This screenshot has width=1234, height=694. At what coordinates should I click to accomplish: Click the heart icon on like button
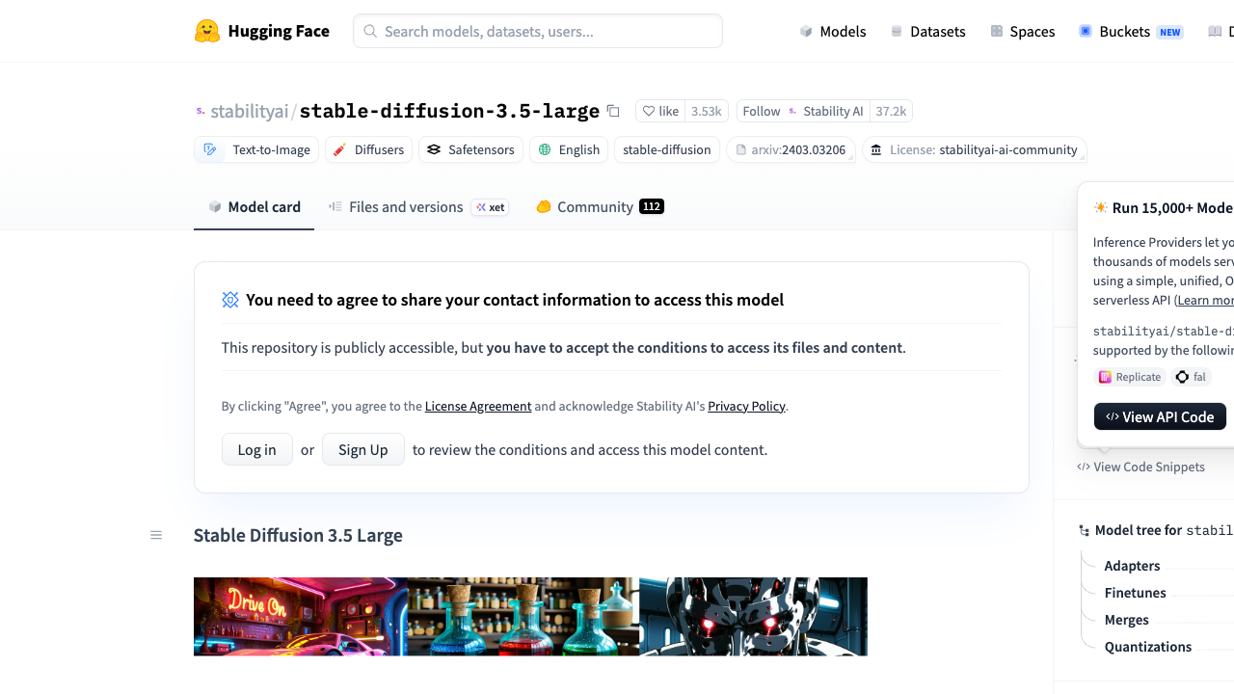click(649, 111)
